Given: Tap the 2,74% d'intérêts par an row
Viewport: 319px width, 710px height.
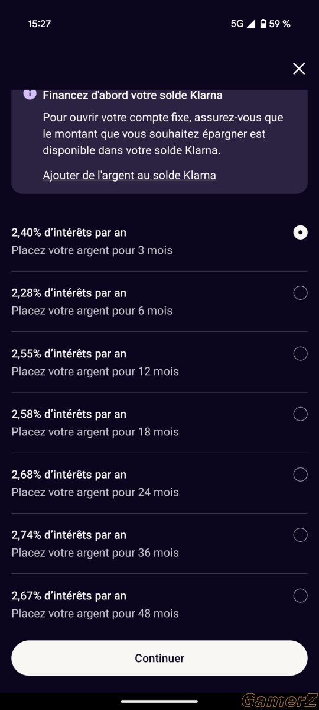Looking at the screenshot, I should (x=159, y=543).
